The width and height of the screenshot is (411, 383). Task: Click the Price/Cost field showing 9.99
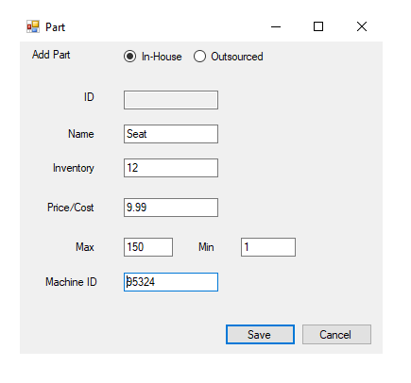171,208
